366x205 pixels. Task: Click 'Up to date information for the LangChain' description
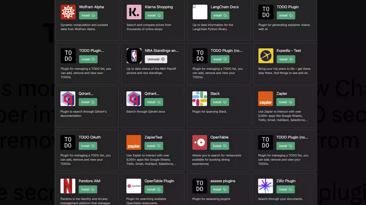point(213,27)
